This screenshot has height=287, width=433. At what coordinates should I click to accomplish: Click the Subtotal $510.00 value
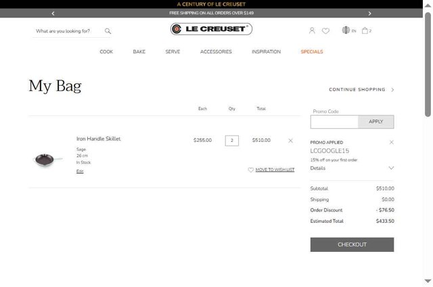[385, 188]
